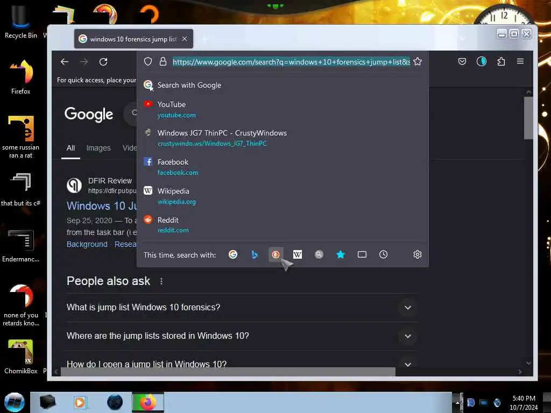Click the taskbar clock showing 5:40 PM
Image resolution: width=551 pixels, height=413 pixels.
pyautogui.click(x=524, y=403)
